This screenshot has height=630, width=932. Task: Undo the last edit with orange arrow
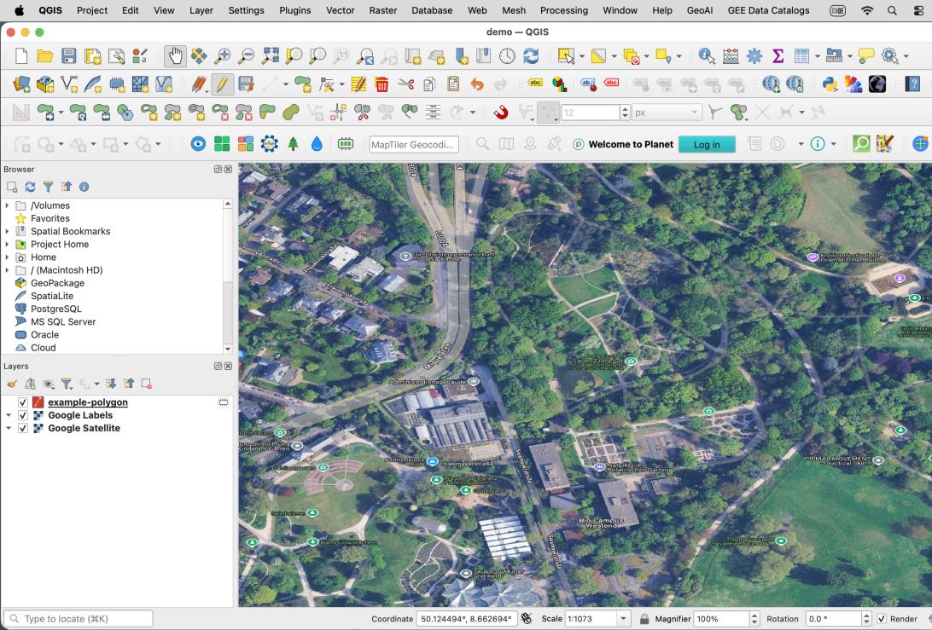pos(477,84)
